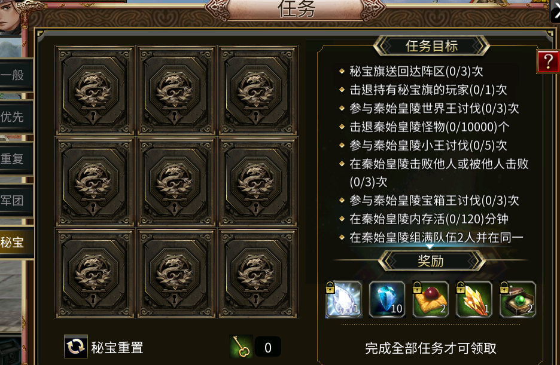Open the top-right locked dragon tile
Image resolution: width=560 pixels, height=365 pixels.
[x=258, y=91]
